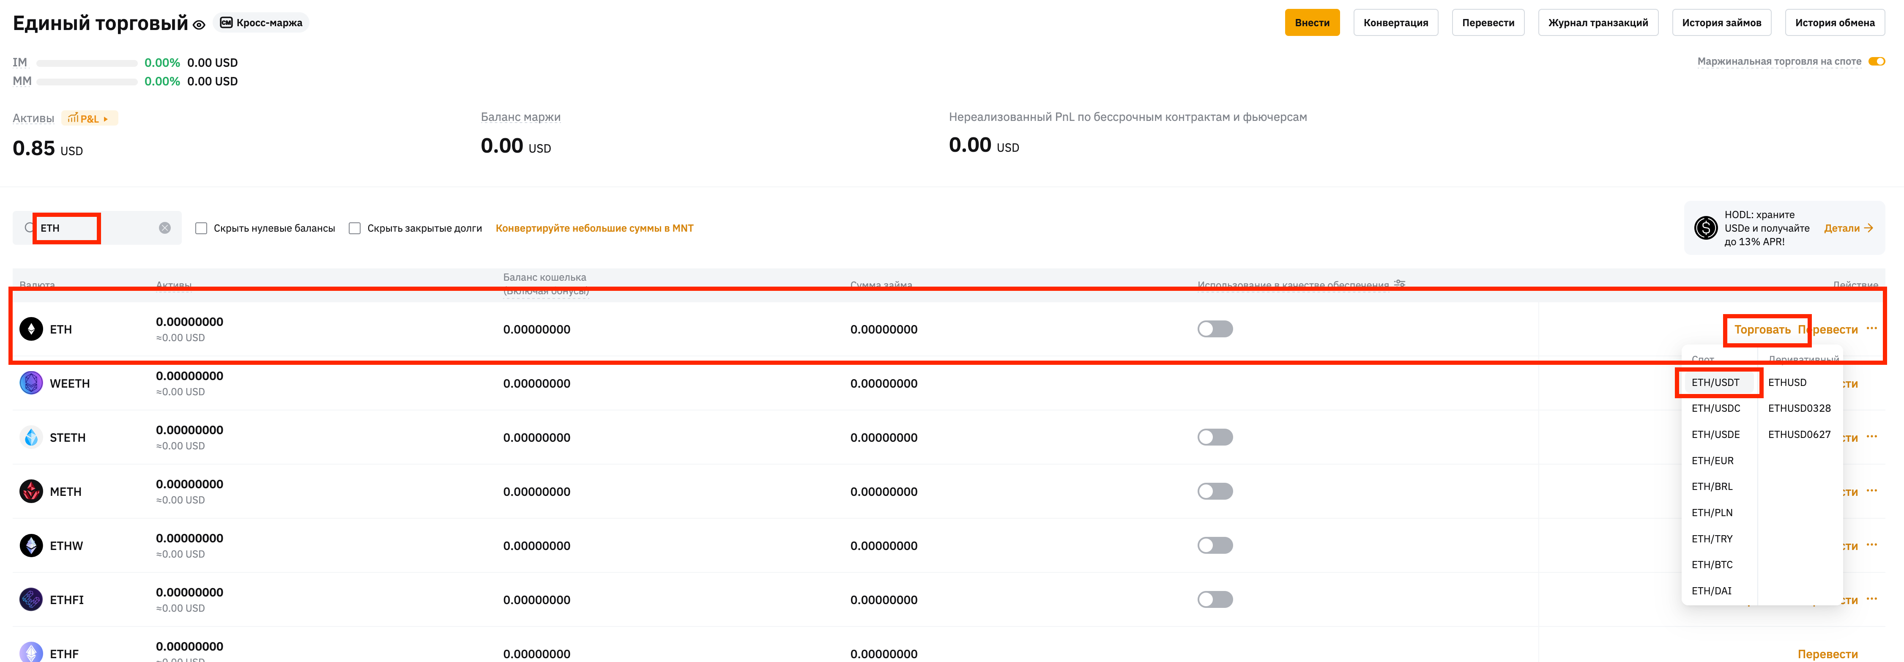Click the METH coin icon
The image size is (1904, 662).
pyautogui.click(x=31, y=491)
